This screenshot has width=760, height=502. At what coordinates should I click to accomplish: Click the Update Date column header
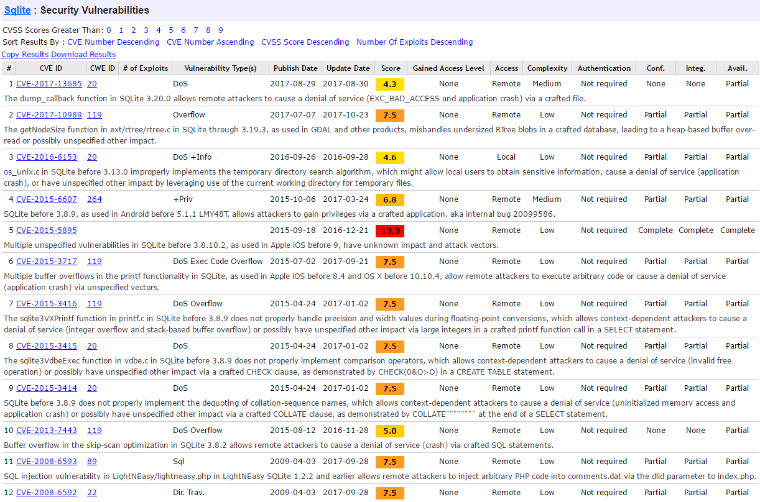(x=348, y=68)
